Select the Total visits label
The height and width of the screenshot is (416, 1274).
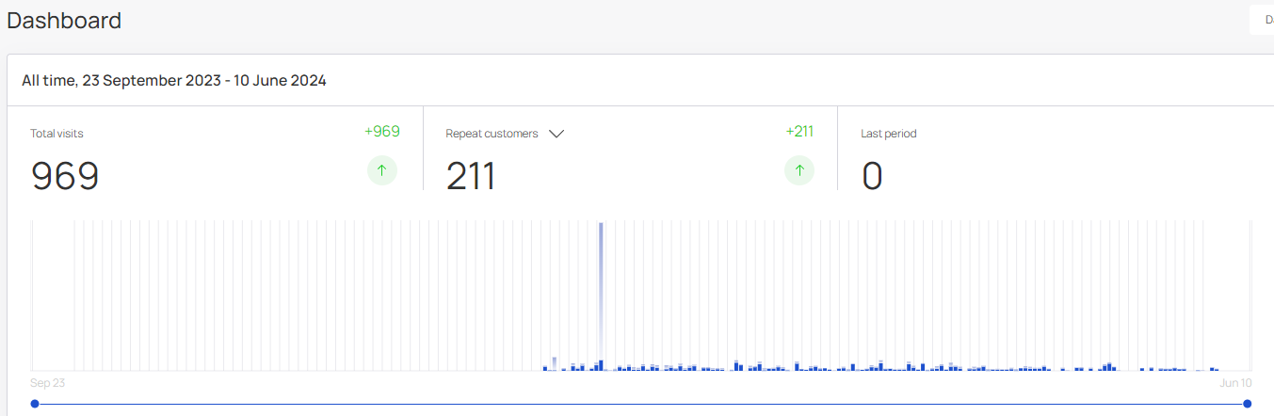(56, 134)
